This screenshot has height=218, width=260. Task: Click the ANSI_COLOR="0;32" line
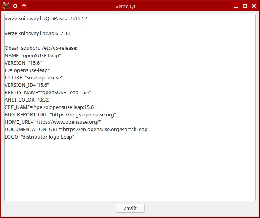[28, 100]
